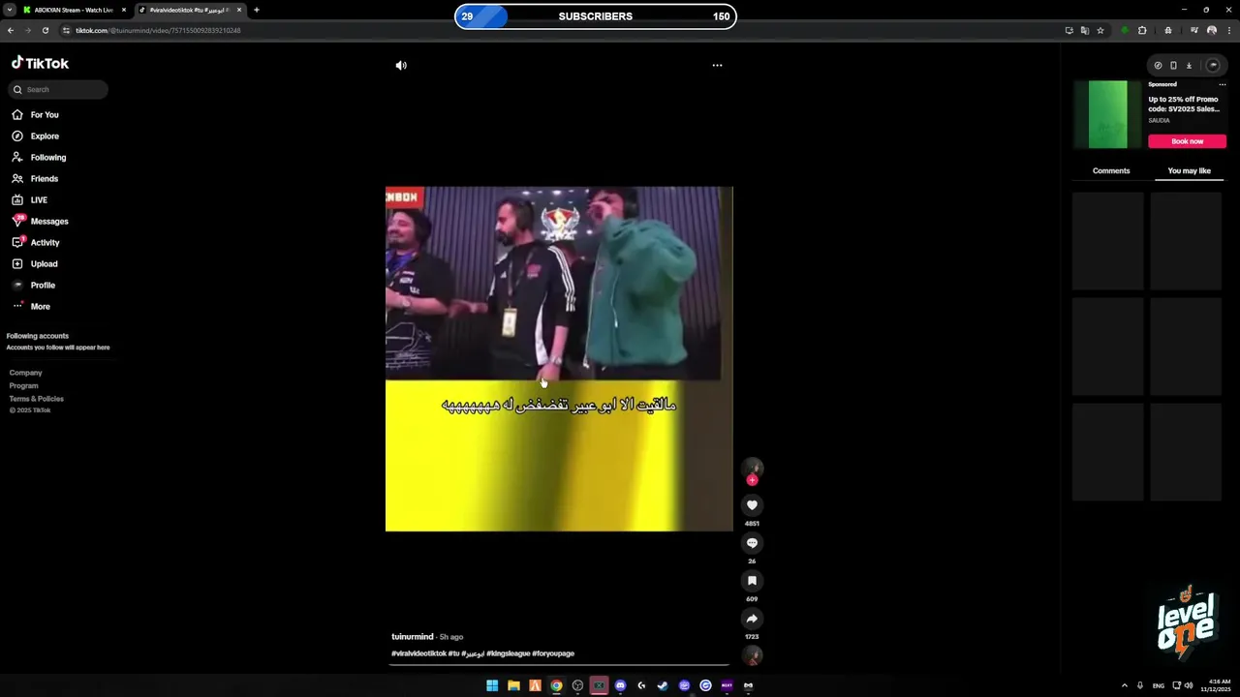Expand the Program footer section
The image size is (1240, 697).
click(x=24, y=385)
